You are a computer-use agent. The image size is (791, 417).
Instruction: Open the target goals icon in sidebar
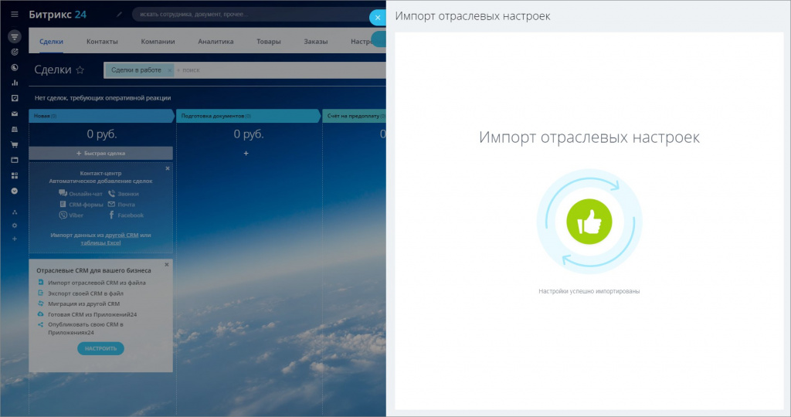tap(15, 52)
